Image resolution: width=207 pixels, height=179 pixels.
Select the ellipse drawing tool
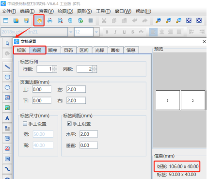7,87
